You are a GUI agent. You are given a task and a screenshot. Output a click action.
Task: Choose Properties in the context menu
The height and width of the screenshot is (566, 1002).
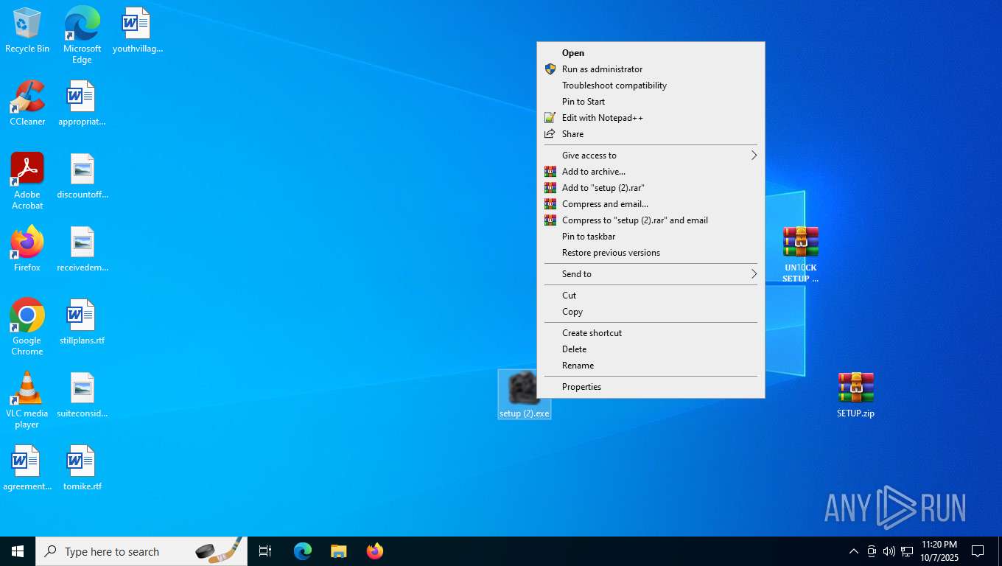(x=651, y=387)
